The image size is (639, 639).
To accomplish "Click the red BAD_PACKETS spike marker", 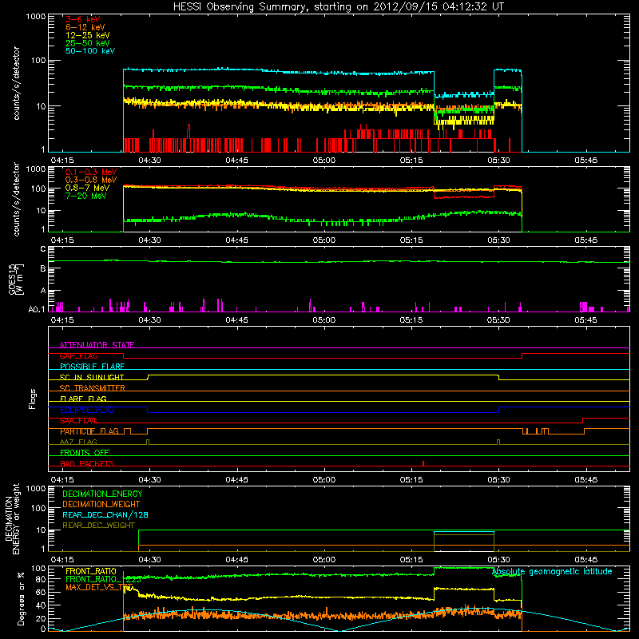I will (423, 463).
